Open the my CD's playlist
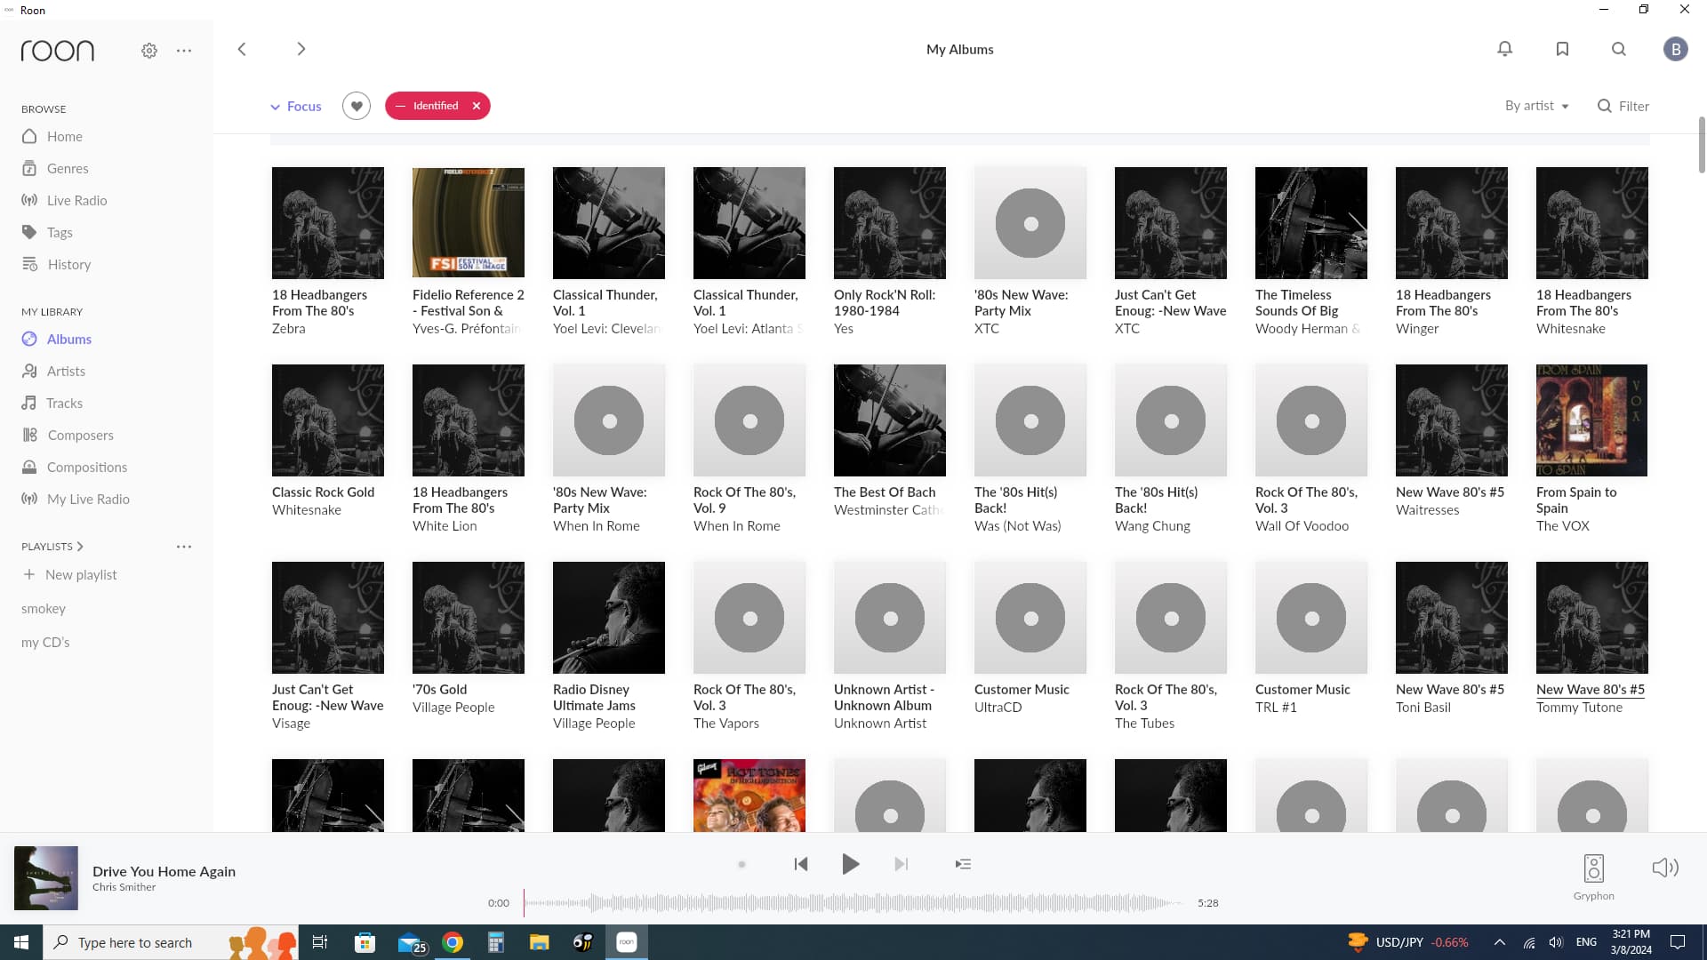Image resolution: width=1707 pixels, height=960 pixels. (x=45, y=642)
